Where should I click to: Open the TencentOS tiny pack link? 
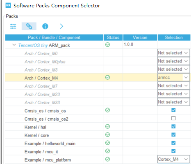click(33, 45)
